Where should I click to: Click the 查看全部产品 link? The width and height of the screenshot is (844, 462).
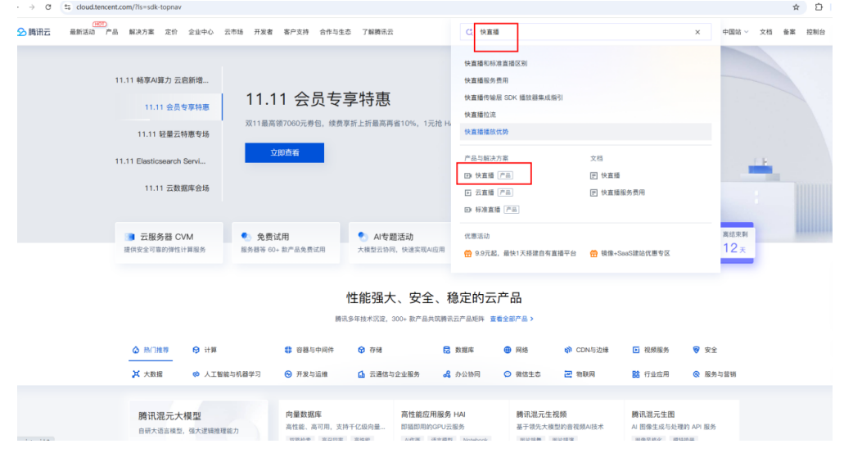pos(512,319)
